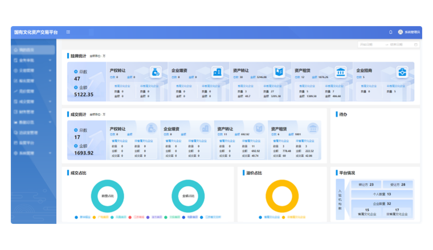Click the calendar icon in the date range picker

415,44
